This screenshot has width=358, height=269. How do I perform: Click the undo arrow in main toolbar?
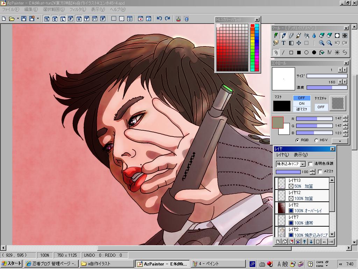coord(159,19)
